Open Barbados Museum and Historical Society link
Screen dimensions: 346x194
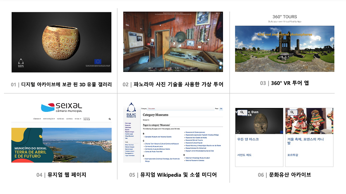(x=158, y=137)
